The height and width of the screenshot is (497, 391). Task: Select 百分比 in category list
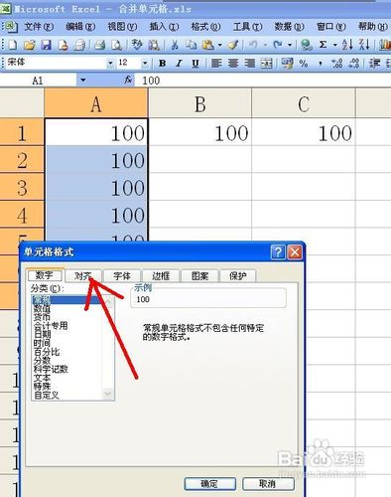[x=47, y=352]
